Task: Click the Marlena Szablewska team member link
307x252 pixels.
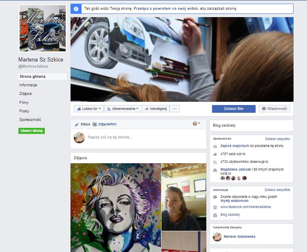Action: pos(239,237)
